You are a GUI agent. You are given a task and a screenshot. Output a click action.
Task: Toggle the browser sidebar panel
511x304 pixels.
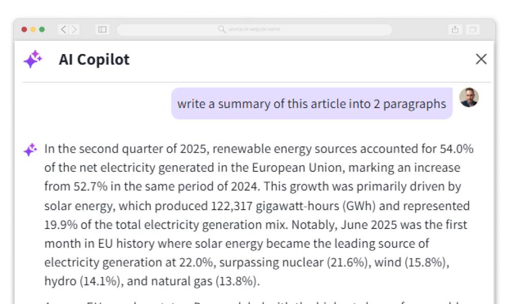coord(102,30)
